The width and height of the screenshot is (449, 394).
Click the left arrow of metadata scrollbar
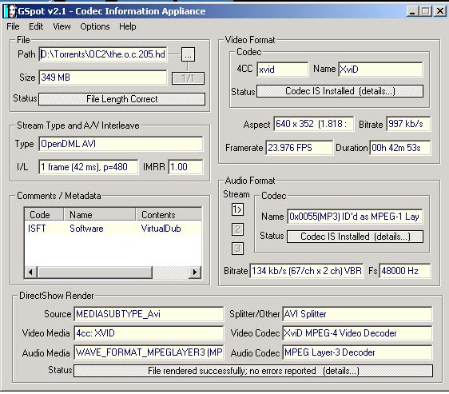point(30,272)
